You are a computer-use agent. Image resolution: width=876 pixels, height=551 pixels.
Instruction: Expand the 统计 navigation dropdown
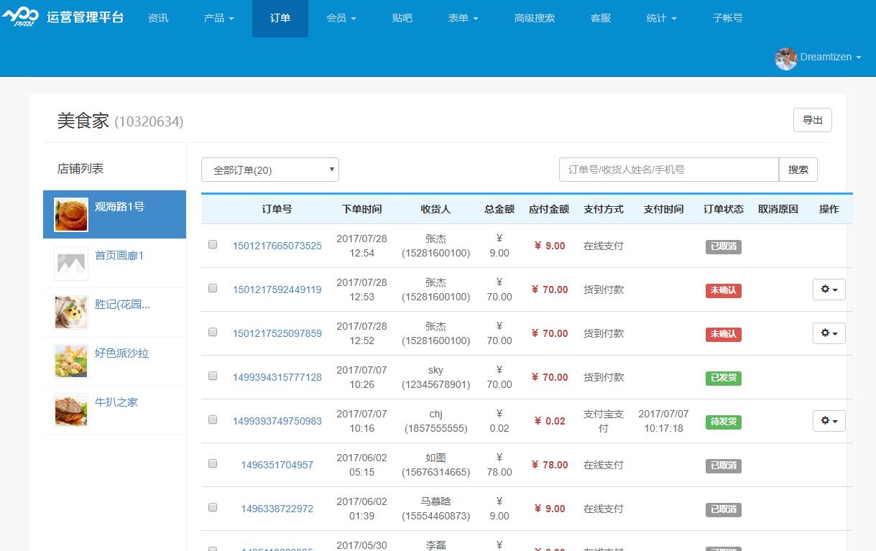coord(661,18)
